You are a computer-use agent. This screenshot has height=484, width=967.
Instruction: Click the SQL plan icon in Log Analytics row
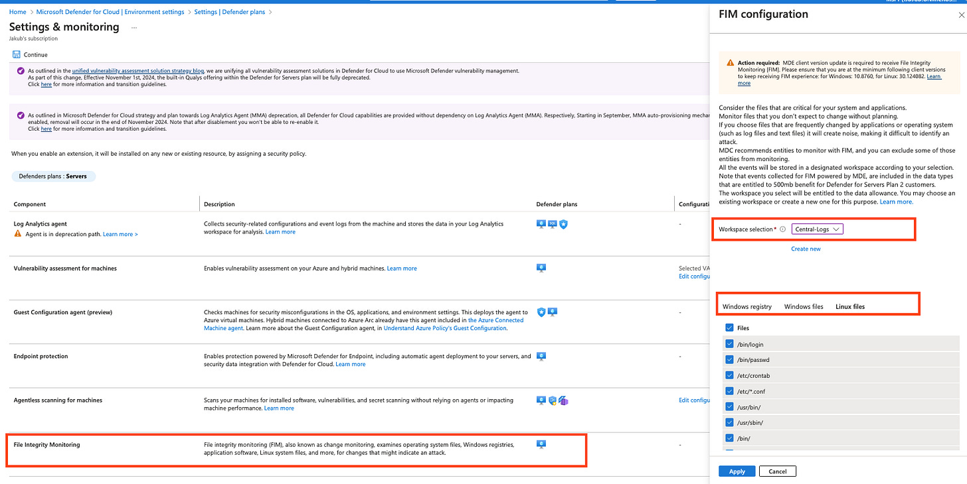click(552, 224)
